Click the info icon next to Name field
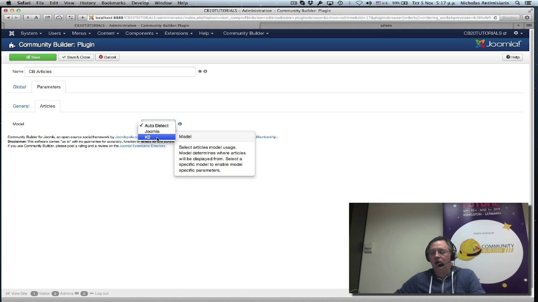Screen dimensions: 538x302 pos(205,71)
